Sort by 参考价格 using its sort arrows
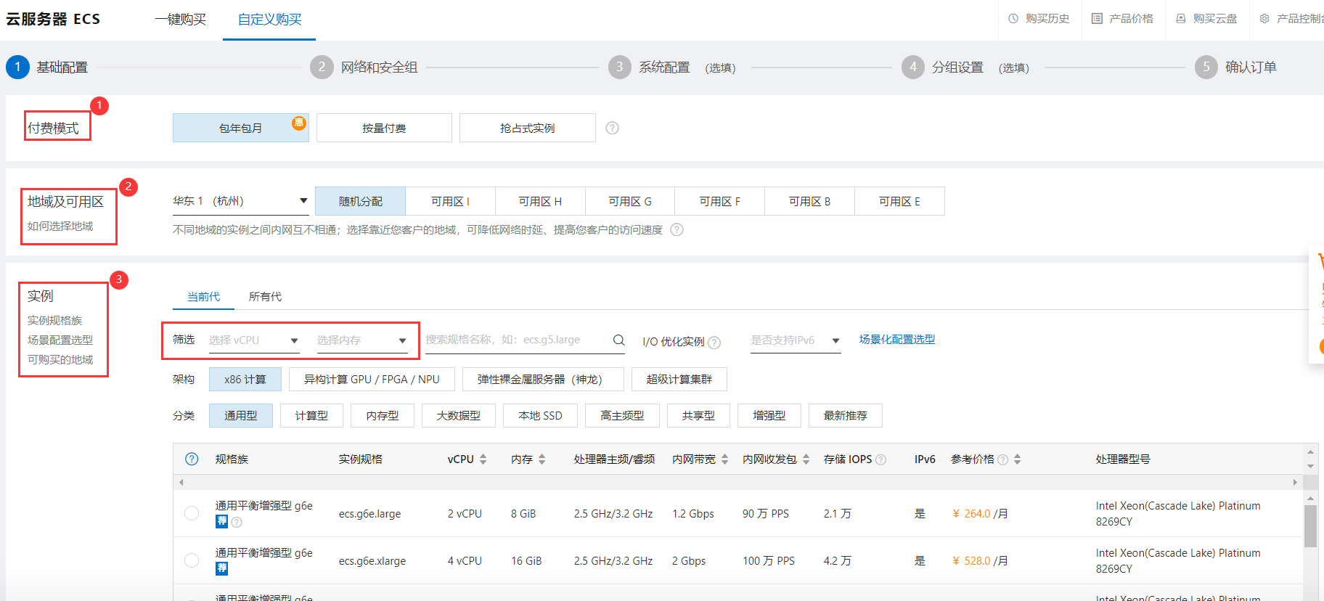The height and width of the screenshot is (601, 1324). (1017, 459)
